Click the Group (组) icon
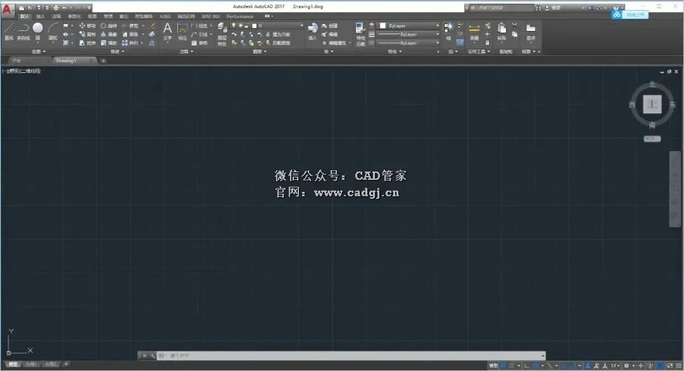This screenshot has height=371, width=684. (448, 30)
